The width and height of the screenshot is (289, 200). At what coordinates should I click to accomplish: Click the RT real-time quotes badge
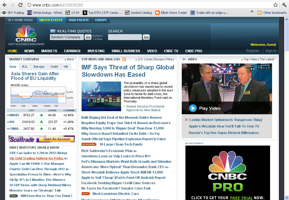coord(53,31)
